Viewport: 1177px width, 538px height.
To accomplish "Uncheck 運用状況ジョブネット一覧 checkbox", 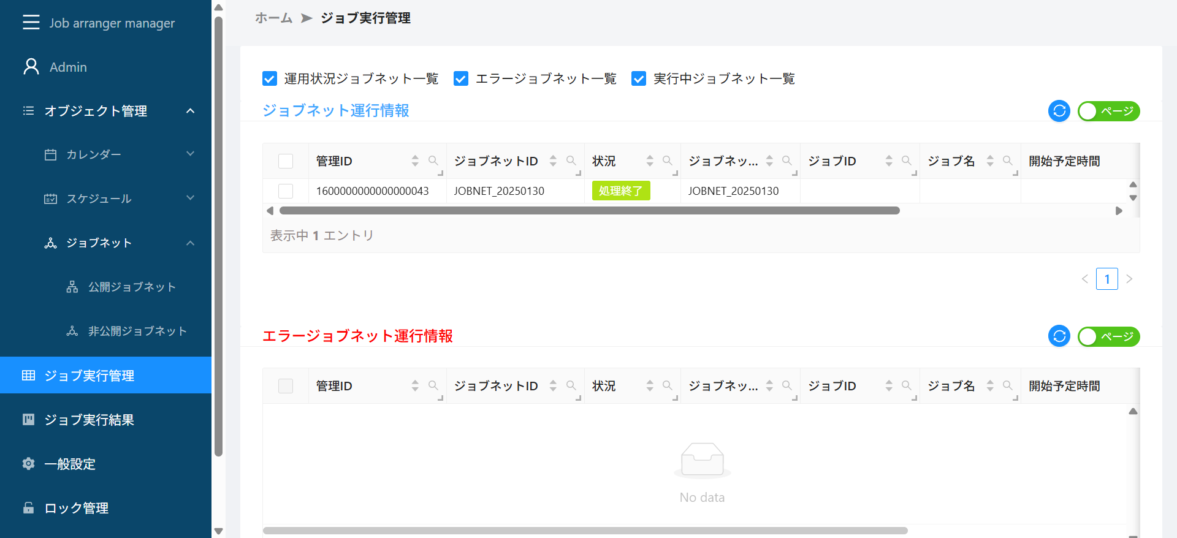I will tap(270, 78).
